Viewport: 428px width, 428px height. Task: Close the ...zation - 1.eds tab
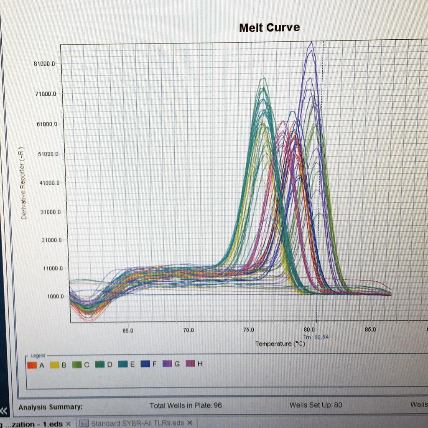point(68,424)
